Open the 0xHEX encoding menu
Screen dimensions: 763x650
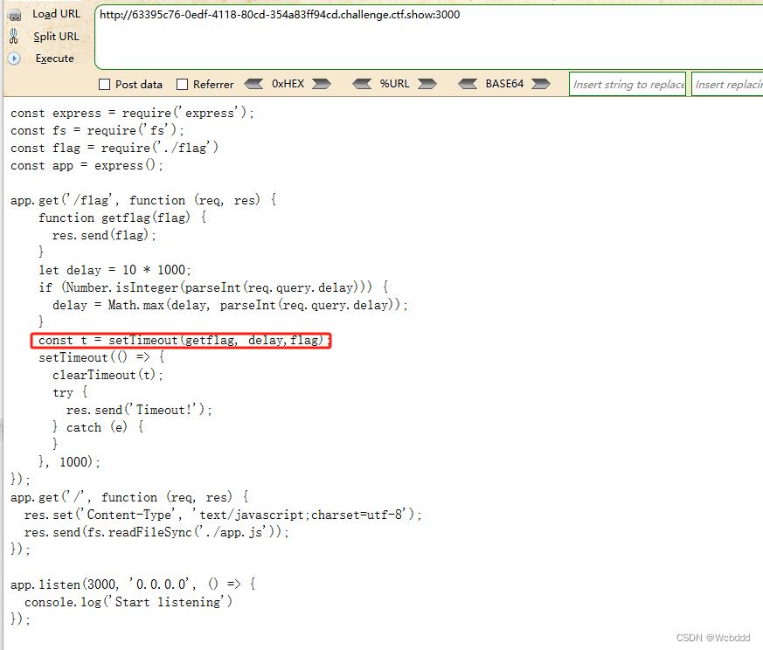[x=288, y=84]
